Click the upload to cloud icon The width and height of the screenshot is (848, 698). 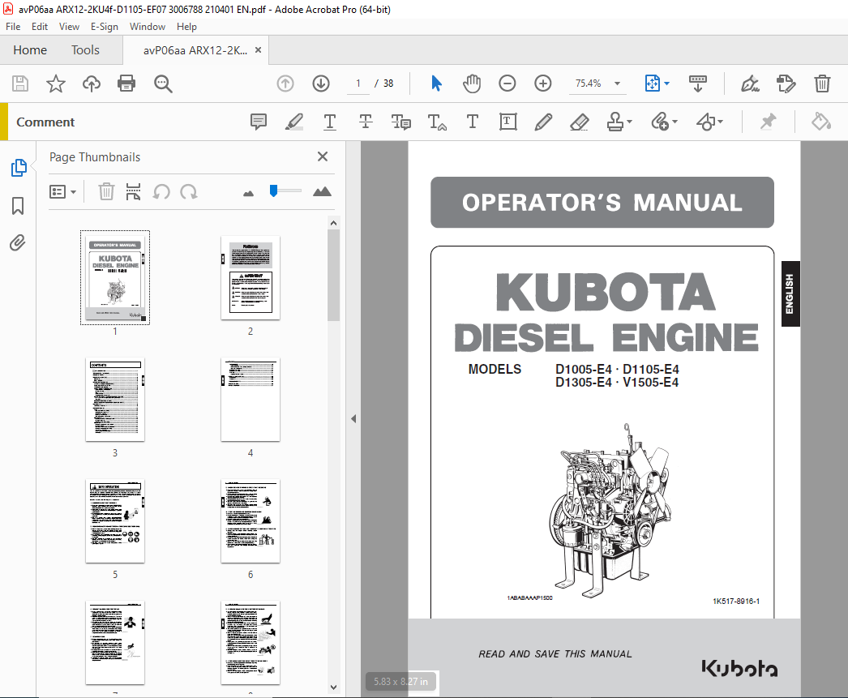[x=92, y=84]
